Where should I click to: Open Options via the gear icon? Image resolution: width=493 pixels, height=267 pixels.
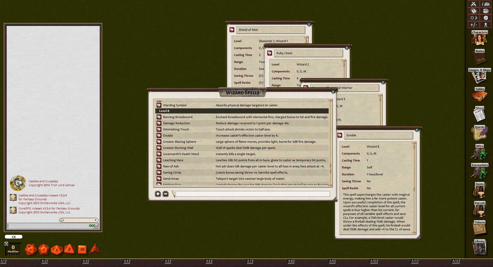click(485, 18)
